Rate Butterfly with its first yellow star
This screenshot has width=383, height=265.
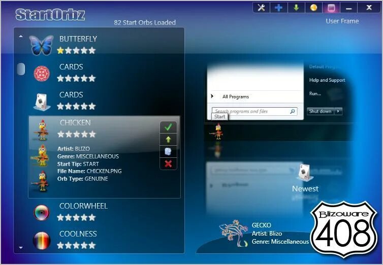[x=60, y=50]
